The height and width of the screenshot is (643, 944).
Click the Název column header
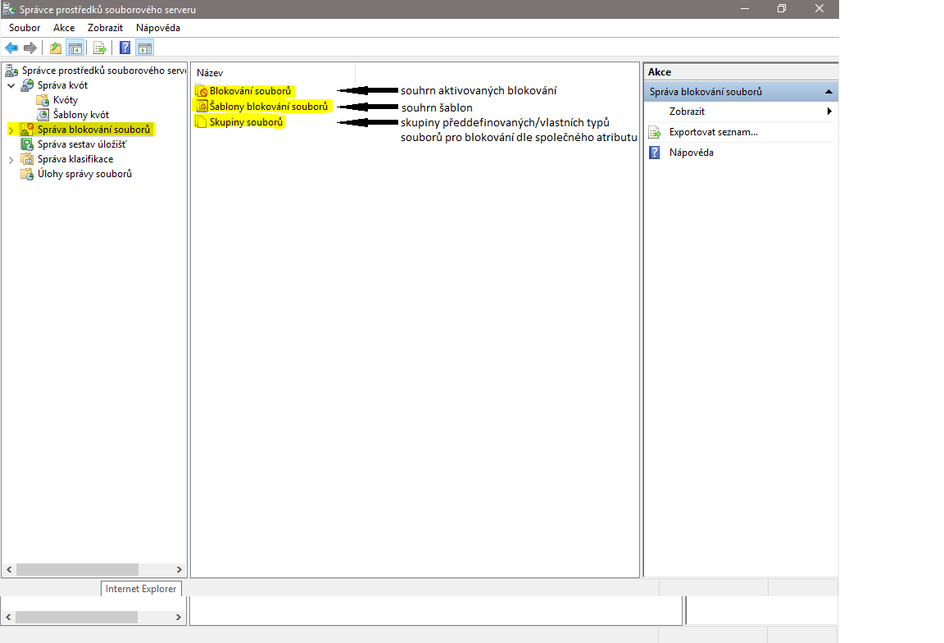[x=210, y=73]
